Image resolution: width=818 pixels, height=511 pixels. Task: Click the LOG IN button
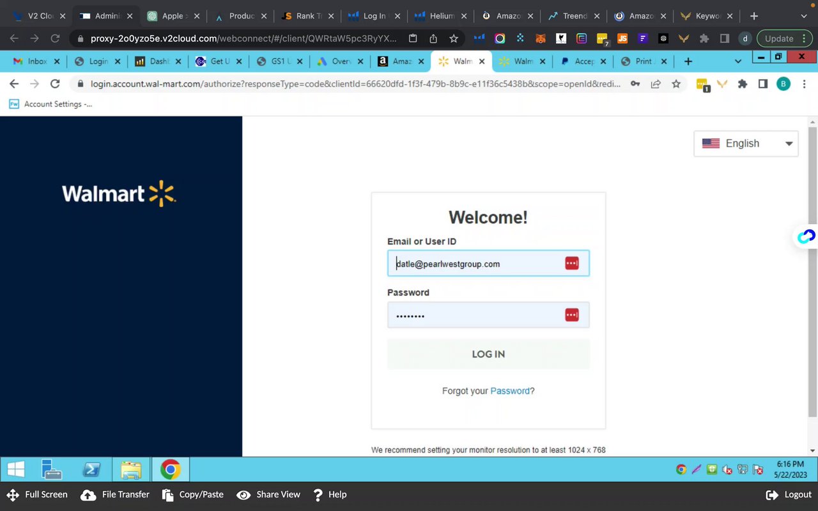[x=488, y=354]
